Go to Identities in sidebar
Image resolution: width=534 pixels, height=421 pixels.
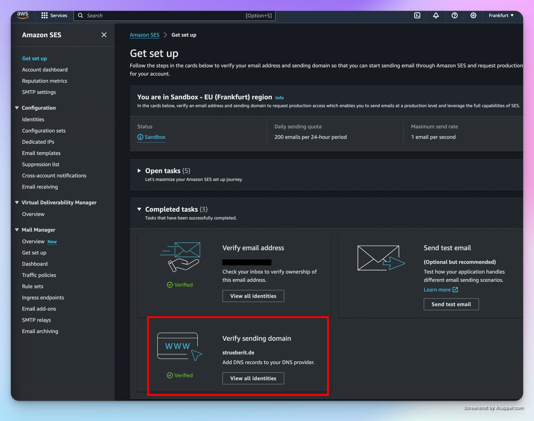(x=33, y=119)
